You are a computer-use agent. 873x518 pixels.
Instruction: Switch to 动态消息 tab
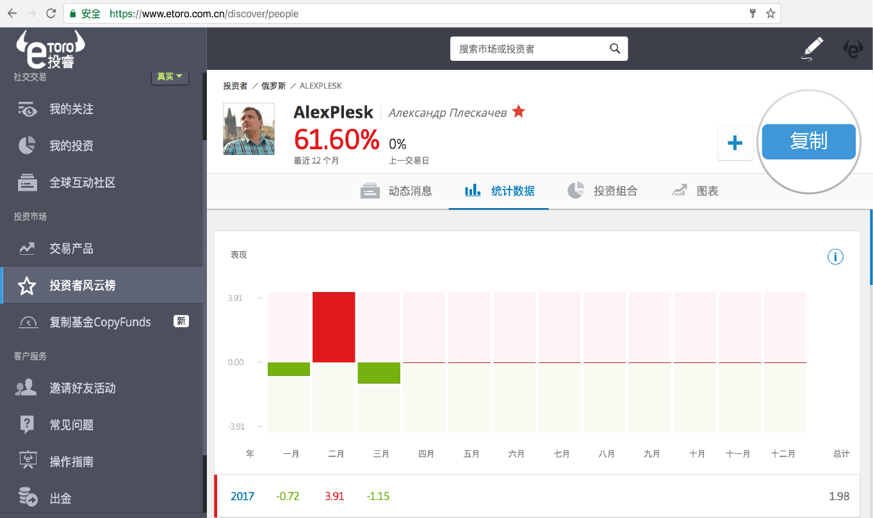[x=396, y=191]
